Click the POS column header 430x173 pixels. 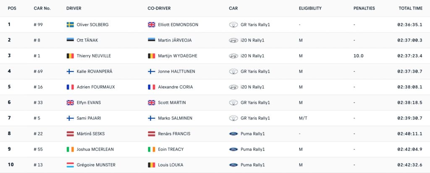12,8
